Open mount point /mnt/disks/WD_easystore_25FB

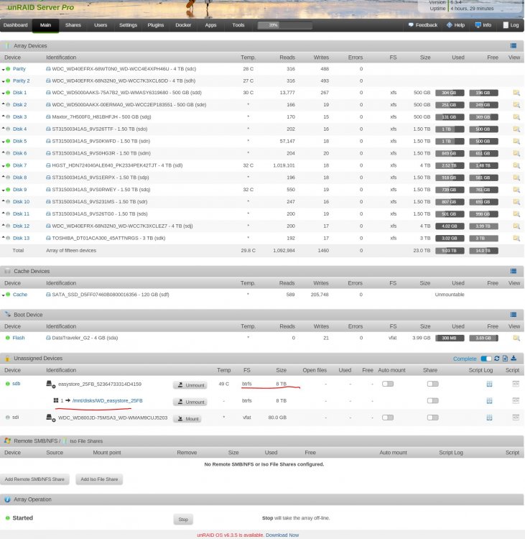(107, 401)
